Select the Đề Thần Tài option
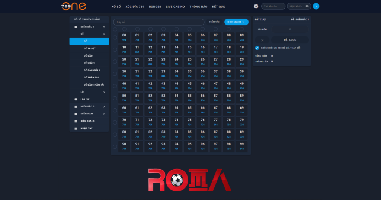 (91, 77)
